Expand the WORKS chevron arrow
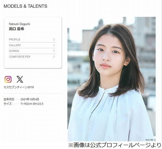 tap(54, 51)
